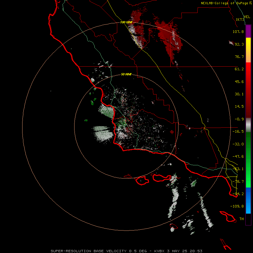Screen dimensions: 253x253
Task: Click the NEXLAB-College of DuPage title text
Action: (226, 3)
